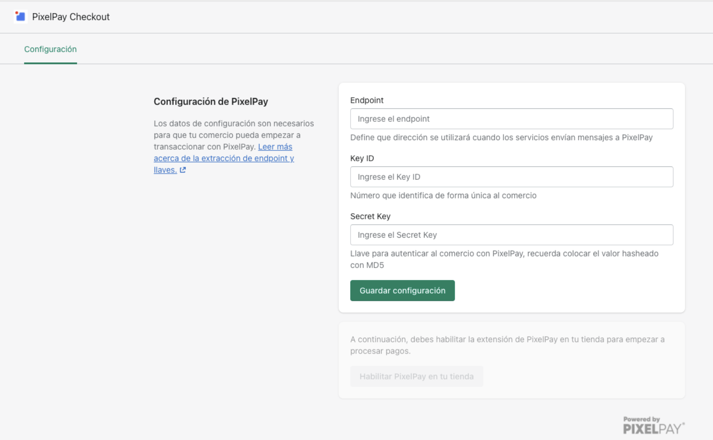
Task: Click the 'Endpoint' field label
Action: [367, 100]
